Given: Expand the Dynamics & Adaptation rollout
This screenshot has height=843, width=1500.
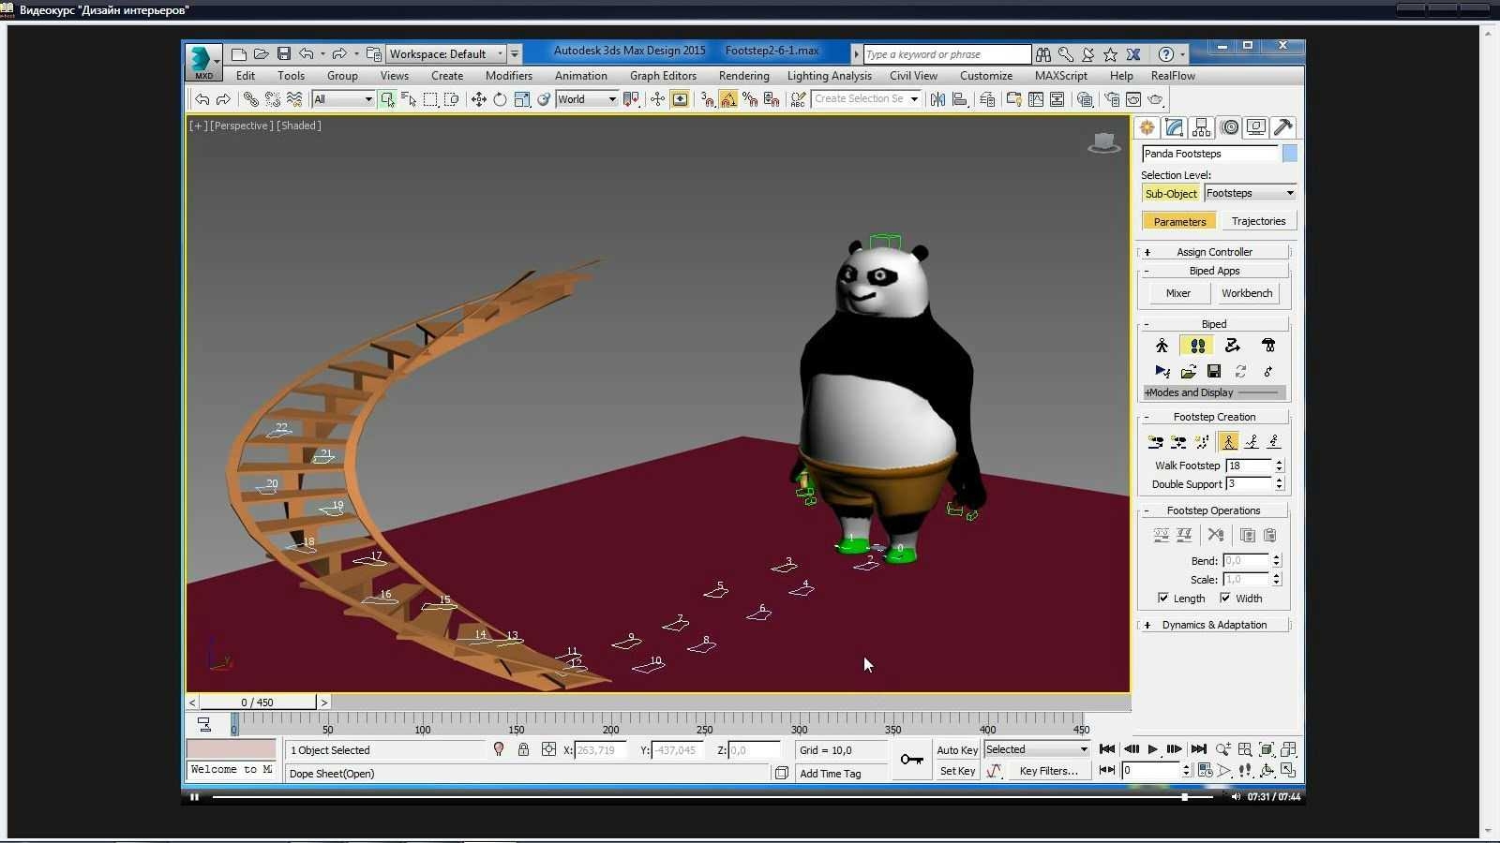Looking at the screenshot, I should 1214,625.
